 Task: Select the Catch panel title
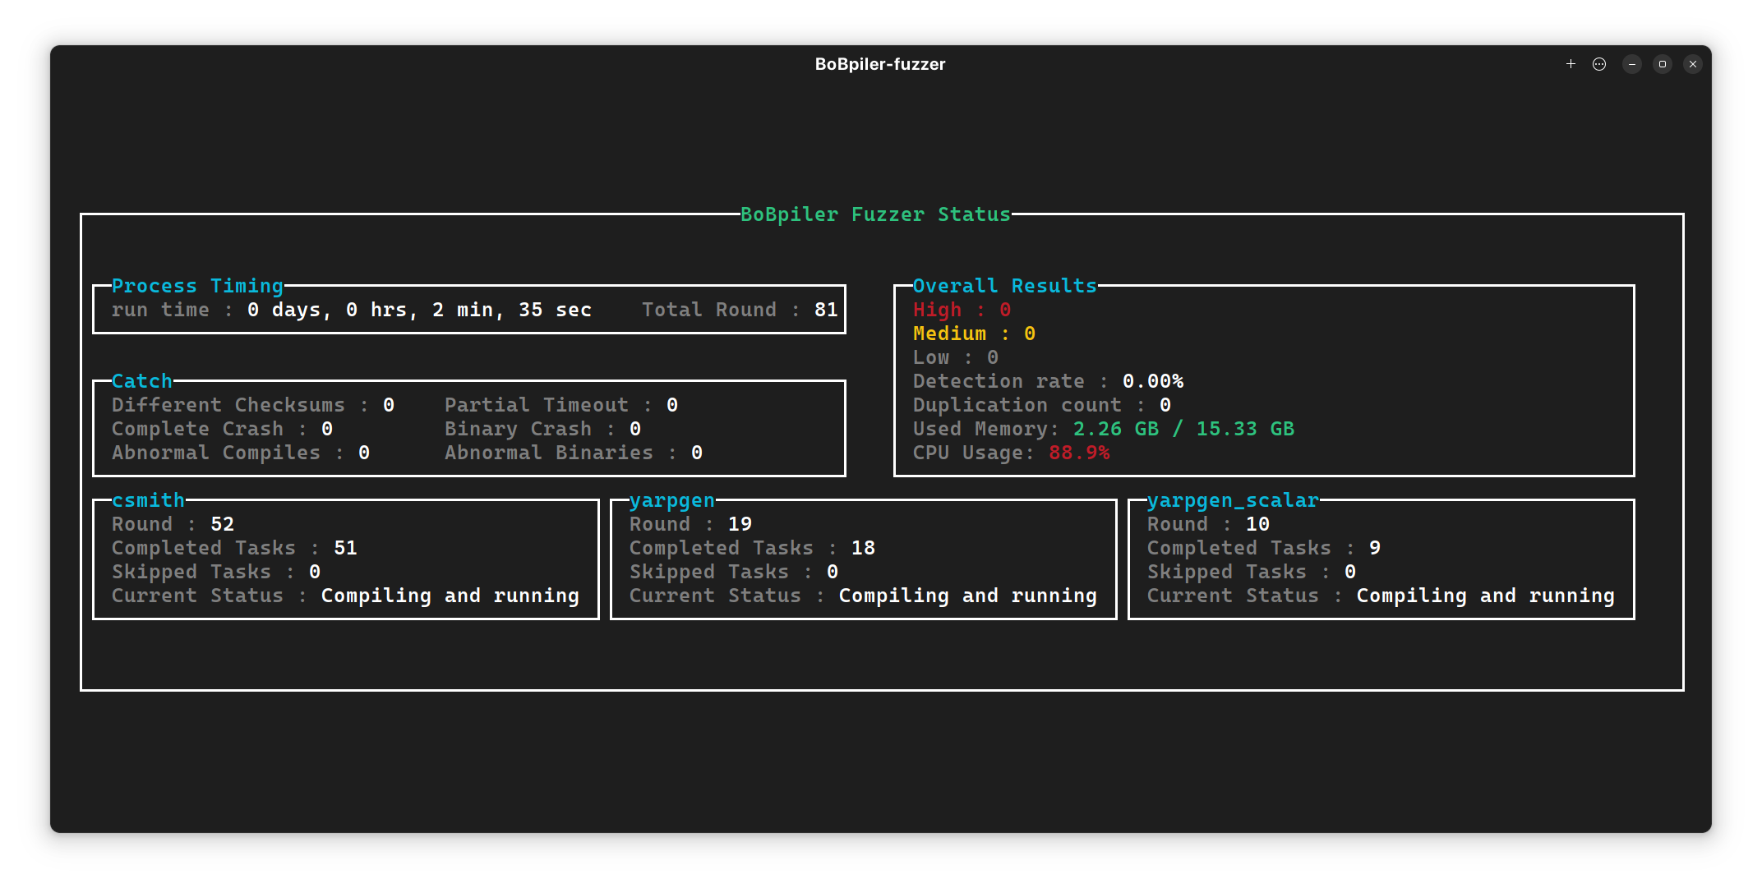[x=142, y=381]
